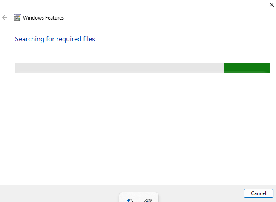This screenshot has width=276, height=202.
Task: Return to previous page via back arrow
Action: coord(5,17)
